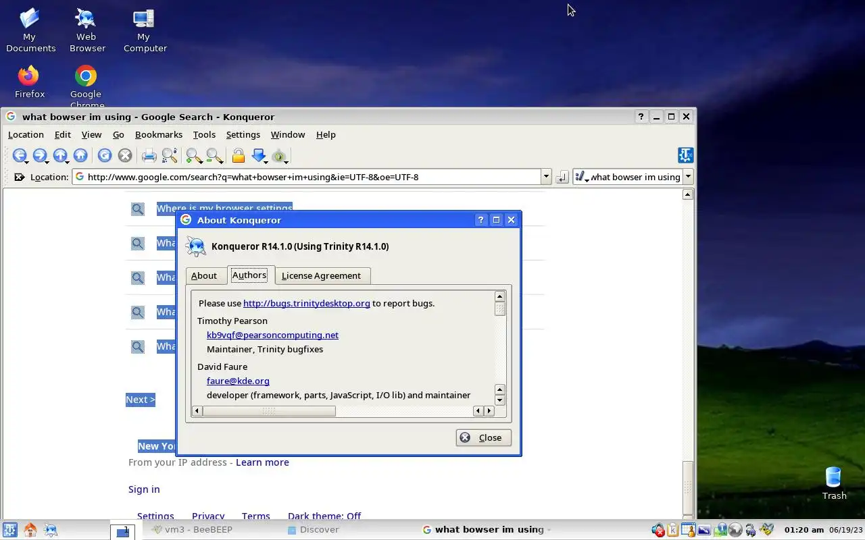865x540 pixels.
Task: Click the Learn more link
Action: [262, 462]
